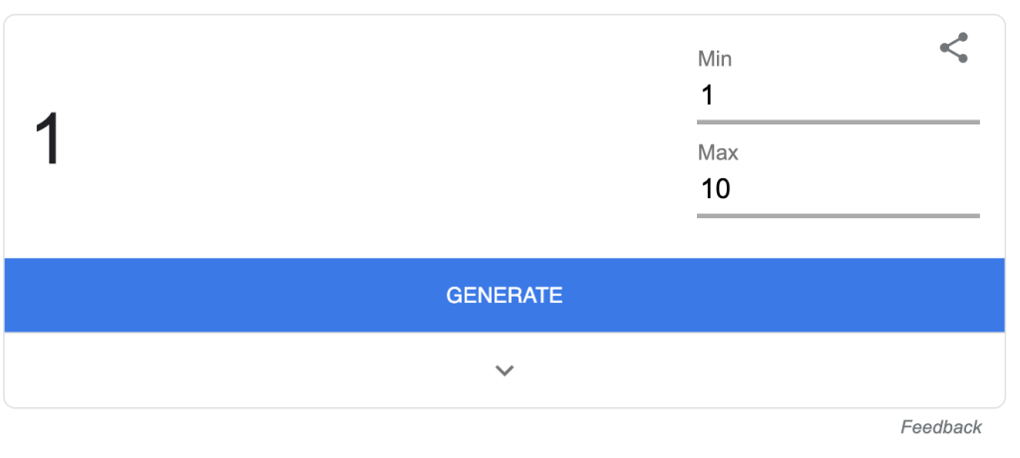Expand the card with the down chevron
Viewport: 1020px width, 458px height.
click(x=505, y=370)
